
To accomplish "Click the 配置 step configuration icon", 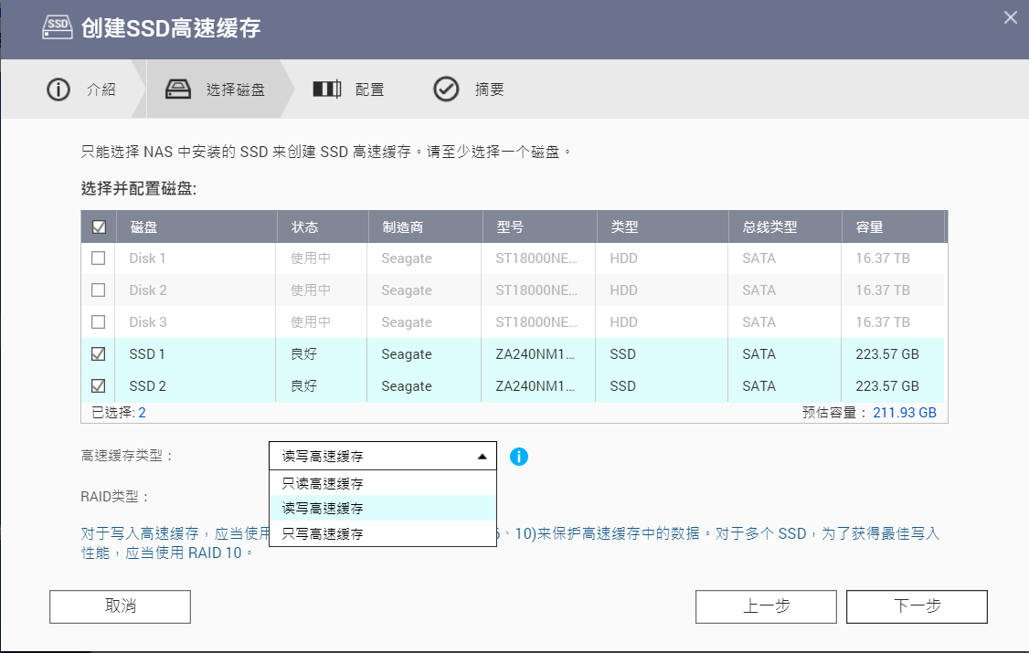I will click(326, 90).
